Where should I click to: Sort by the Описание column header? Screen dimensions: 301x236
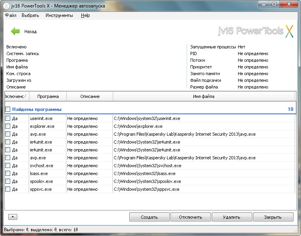[x=90, y=96]
